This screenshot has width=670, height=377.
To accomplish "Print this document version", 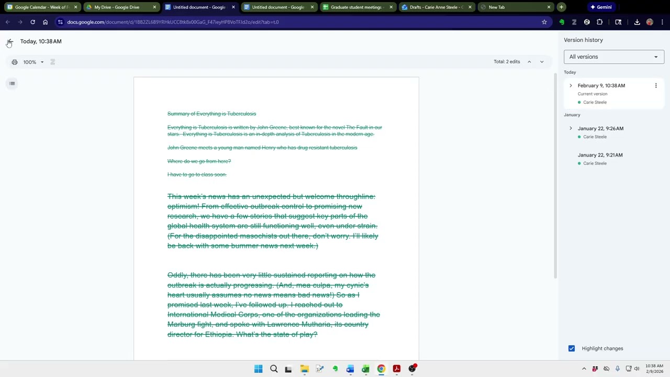I will (15, 62).
